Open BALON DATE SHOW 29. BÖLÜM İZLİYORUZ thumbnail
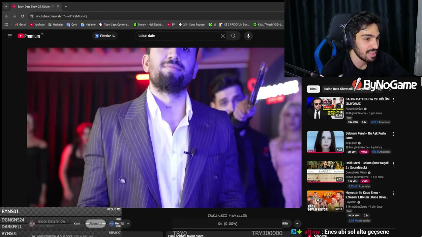The width and height of the screenshot is (422, 237). [325, 108]
